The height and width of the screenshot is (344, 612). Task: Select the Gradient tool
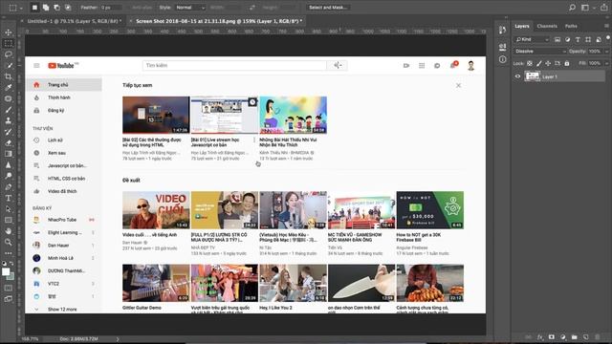point(9,154)
